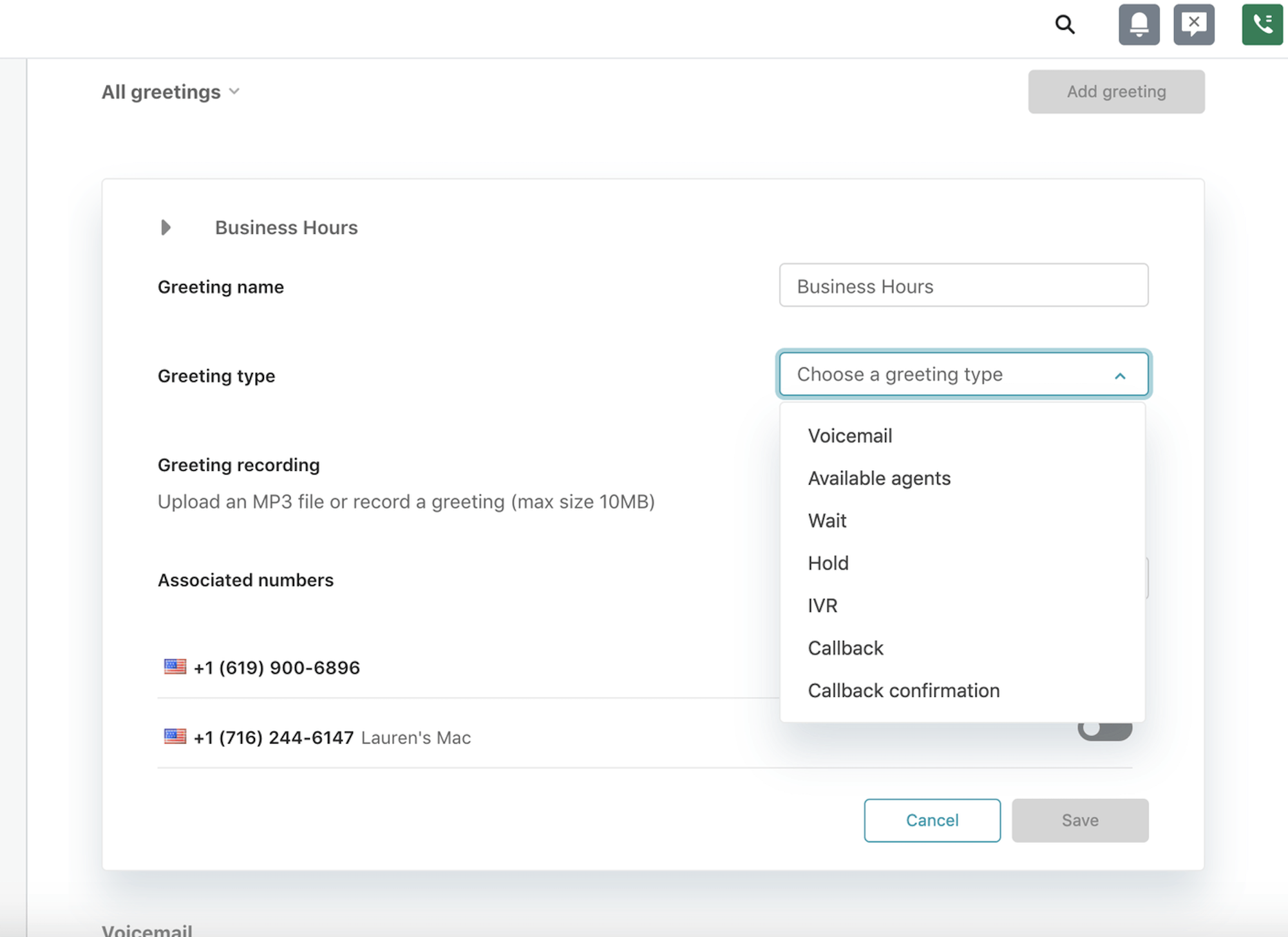1288x937 pixels.
Task: Choose a greeting type dropdown
Action: tap(963, 374)
